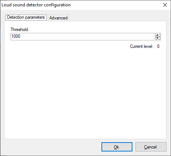Discard changes using the Cancel button
The height and width of the screenshot is (156, 171).
tap(151, 147)
